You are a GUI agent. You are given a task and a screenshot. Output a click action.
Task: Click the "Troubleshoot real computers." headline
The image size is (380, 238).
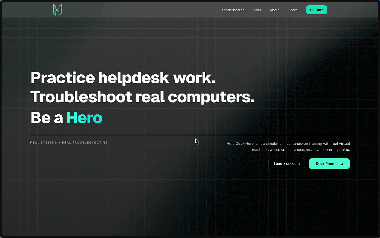pos(142,97)
